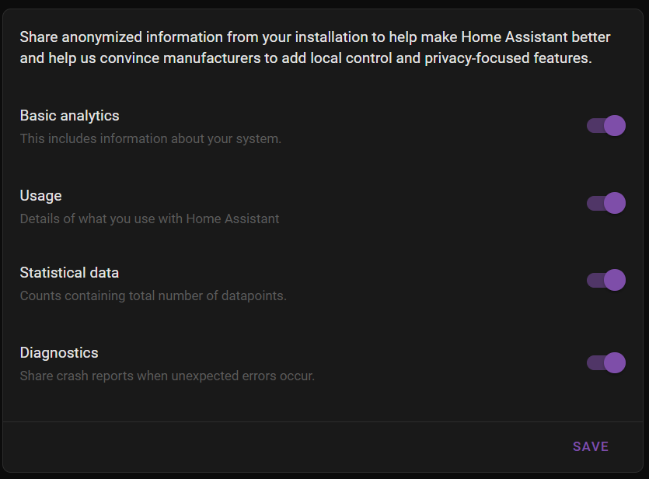The width and height of the screenshot is (649, 479).
Task: Click the dim track of Diagnostics switch
Action: pos(595,362)
